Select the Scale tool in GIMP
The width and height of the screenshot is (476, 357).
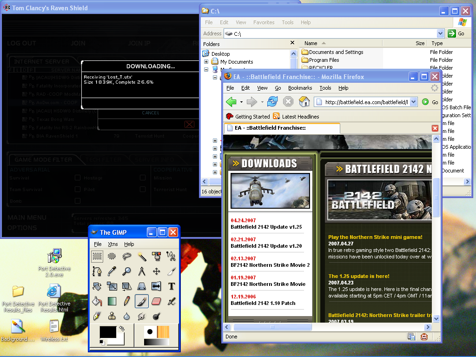(x=112, y=286)
